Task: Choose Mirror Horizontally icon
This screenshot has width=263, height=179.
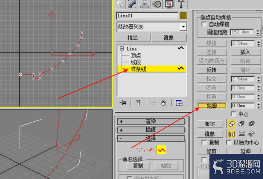Action: pyautogui.click(x=231, y=134)
